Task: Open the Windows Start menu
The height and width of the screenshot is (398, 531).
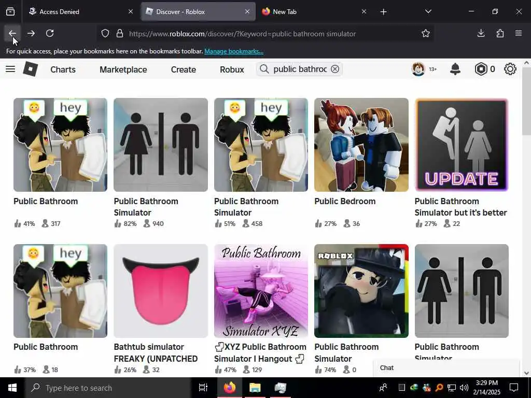Action: pyautogui.click(x=12, y=388)
